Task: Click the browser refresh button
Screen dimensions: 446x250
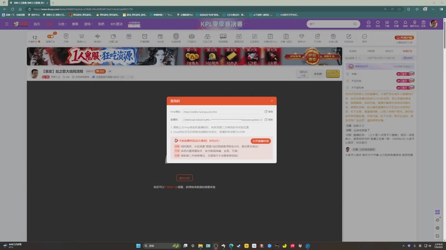Action: tap(12, 9)
